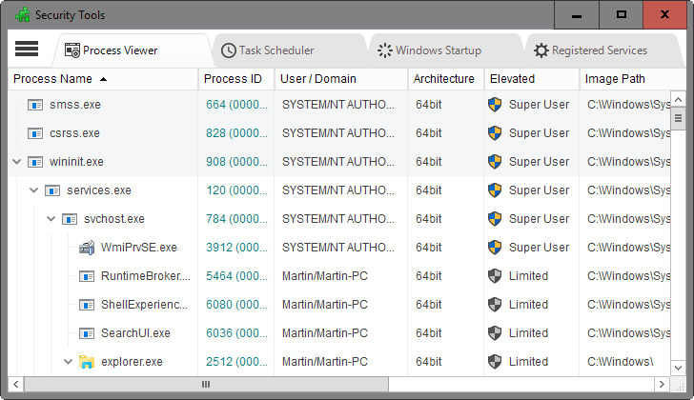Image resolution: width=694 pixels, height=400 pixels.
Task: Sort by Elevated column header
Action: (532, 79)
